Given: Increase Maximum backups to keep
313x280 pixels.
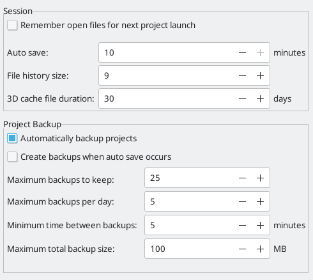Looking at the screenshot, I should (260, 178).
